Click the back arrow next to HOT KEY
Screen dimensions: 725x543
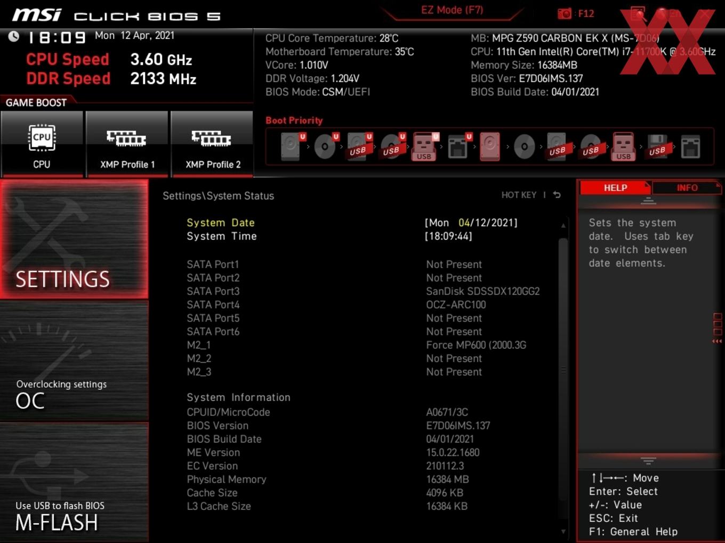(x=557, y=195)
